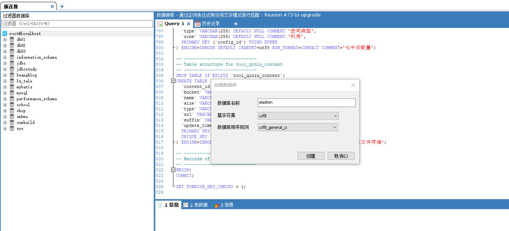Screen dimensions: 509x231
Task: Close the Query 1 tab
Action: pos(188,24)
